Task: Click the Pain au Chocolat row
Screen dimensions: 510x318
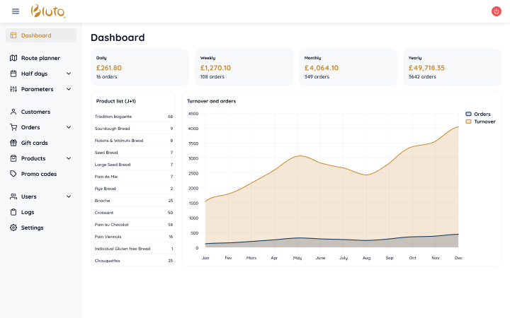Action: 133,225
